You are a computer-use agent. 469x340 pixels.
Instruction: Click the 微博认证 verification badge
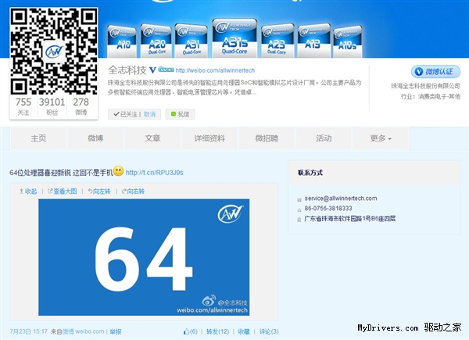pos(435,72)
